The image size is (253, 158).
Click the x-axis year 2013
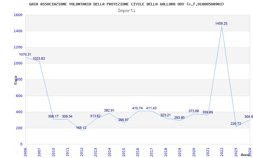pyautogui.click(x=96, y=152)
